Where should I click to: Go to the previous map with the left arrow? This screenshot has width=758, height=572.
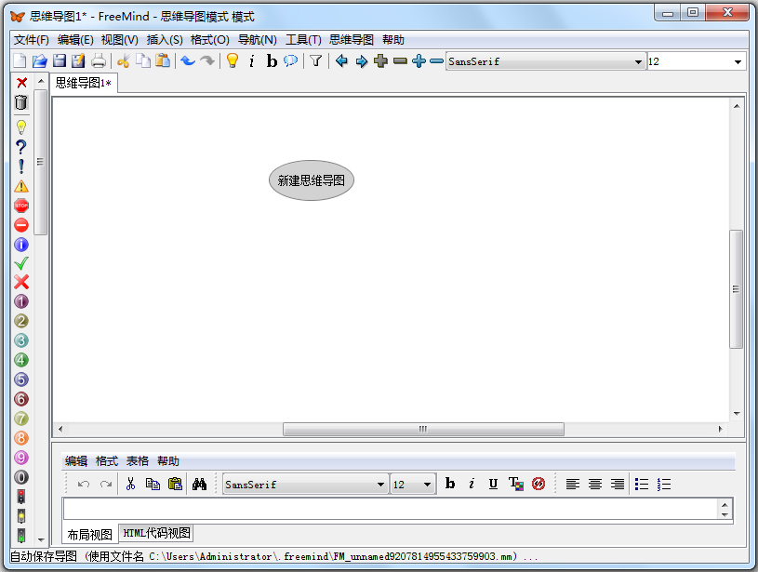(x=341, y=61)
